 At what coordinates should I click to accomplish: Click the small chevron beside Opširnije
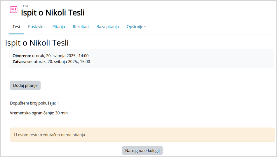tap(146, 27)
